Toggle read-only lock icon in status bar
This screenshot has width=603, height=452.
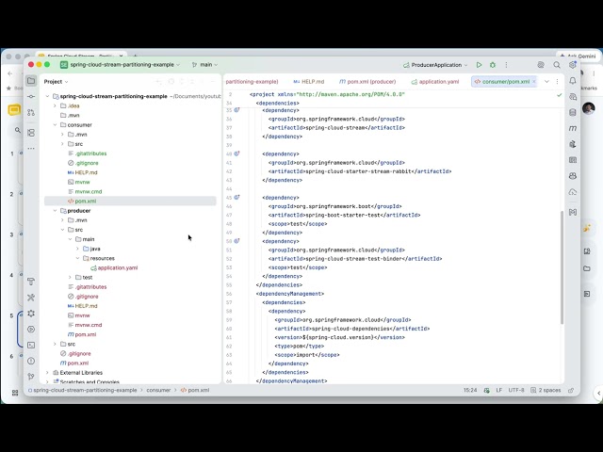pos(571,390)
